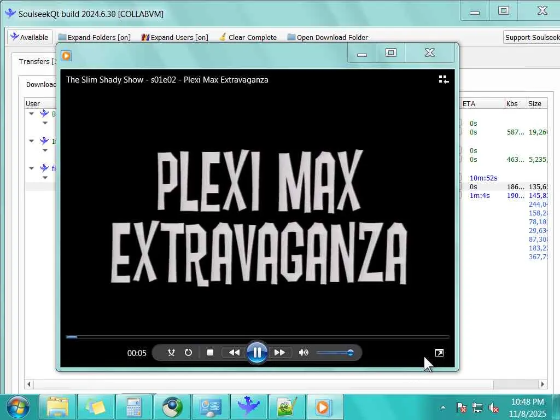Click the rewind previous button
This screenshot has height=420, width=560.
click(x=234, y=353)
